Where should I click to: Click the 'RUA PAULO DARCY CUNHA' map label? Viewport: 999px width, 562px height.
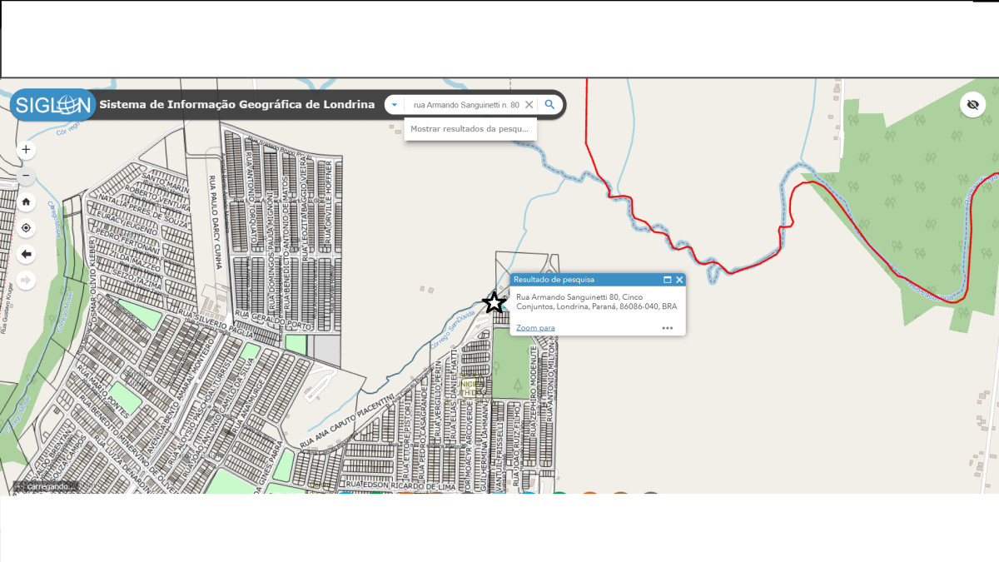[215, 221]
